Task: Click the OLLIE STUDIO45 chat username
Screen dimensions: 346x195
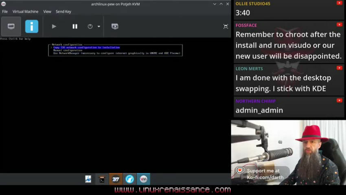Action: pos(253,4)
